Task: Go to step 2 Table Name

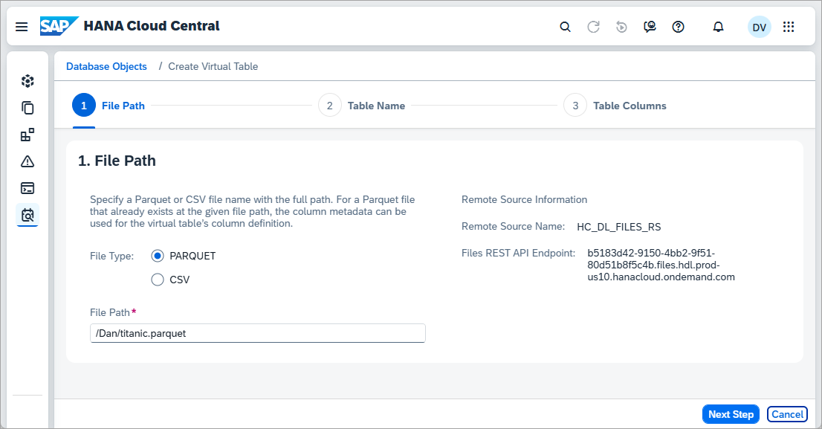Action: click(362, 106)
